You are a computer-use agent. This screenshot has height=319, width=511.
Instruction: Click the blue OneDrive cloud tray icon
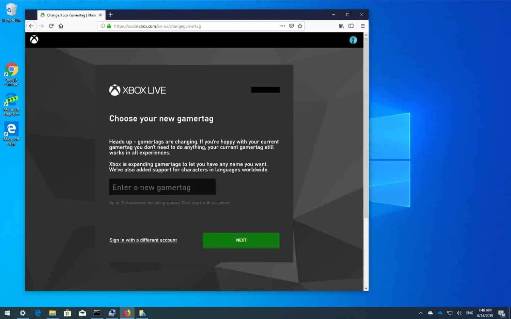[x=440, y=313]
